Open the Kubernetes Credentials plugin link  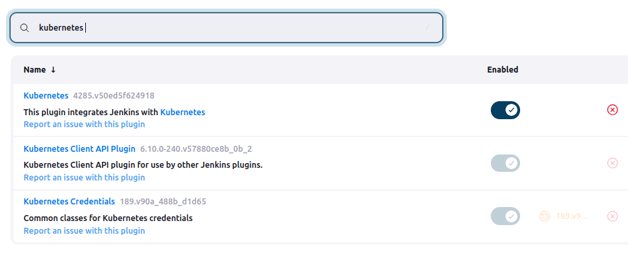pyautogui.click(x=69, y=201)
